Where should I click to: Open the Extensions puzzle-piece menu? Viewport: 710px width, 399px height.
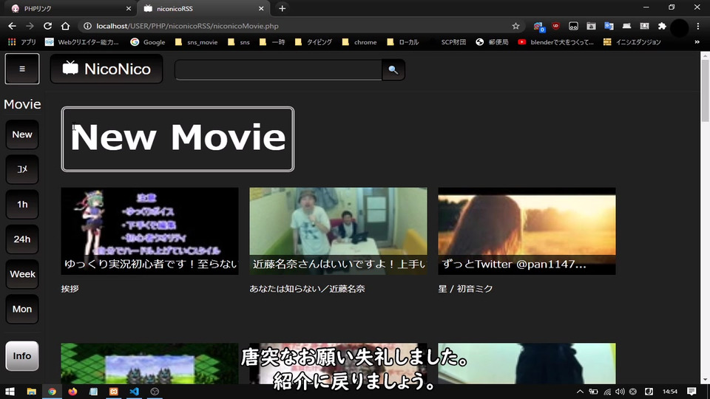662,27
